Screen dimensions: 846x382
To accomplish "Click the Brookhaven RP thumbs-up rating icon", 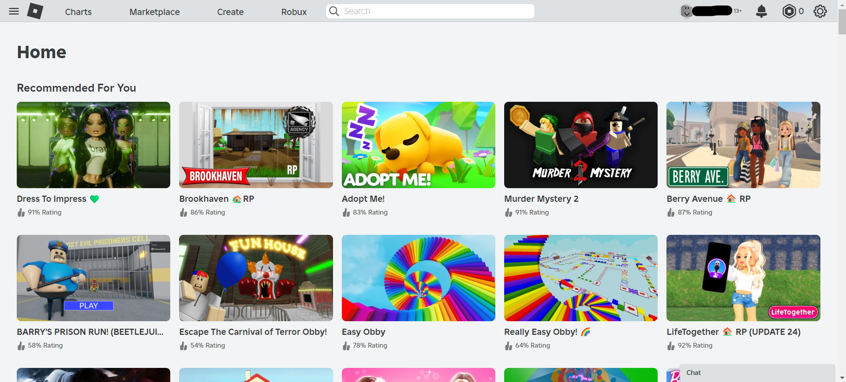I will (x=183, y=212).
